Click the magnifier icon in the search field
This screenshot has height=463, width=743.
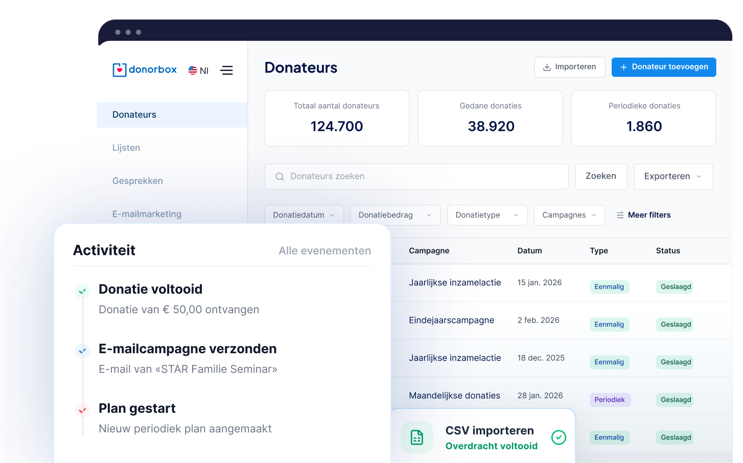[x=280, y=176]
